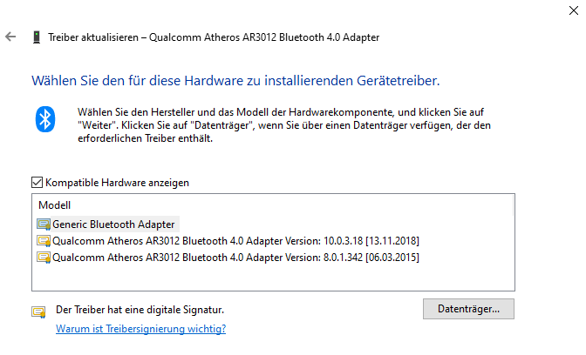The width and height of the screenshot is (586, 355).
Task: Select Generic Bluetooth Adapter in model list
Action: tap(107, 224)
